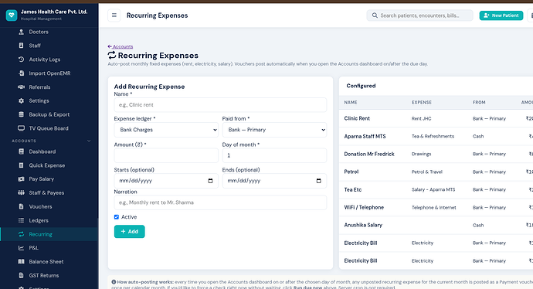Click the Import OpenEMR icon
The image size is (533, 289).
(21, 73)
